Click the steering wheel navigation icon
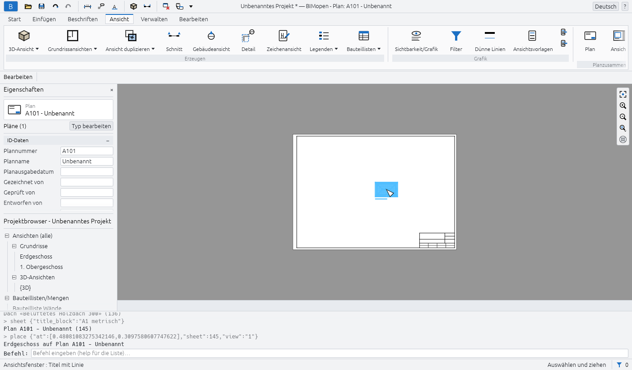Screen dimensions: 632x370 (x=623, y=139)
